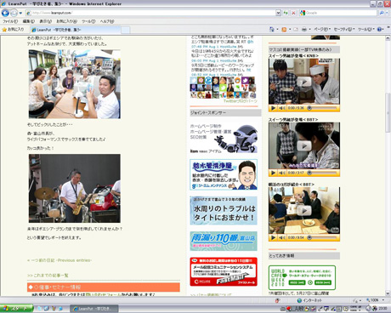This screenshot has height=313, width=391.
Task: Click the Show Desktop quick launch icon
Action: click(46, 309)
